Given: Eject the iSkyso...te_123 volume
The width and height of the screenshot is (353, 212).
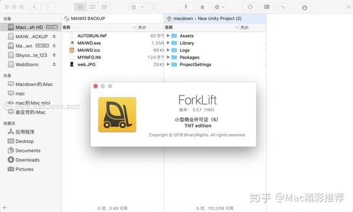Looking at the screenshot, I should pyautogui.click(x=54, y=55).
